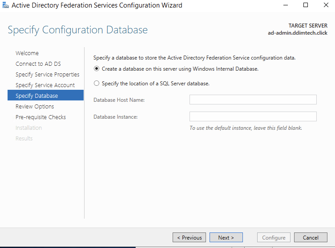Click the grayed Results step

[x=24, y=139]
